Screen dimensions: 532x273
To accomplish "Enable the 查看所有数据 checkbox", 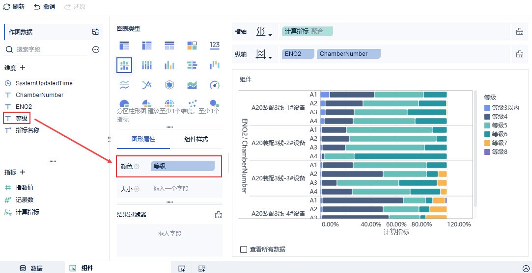I will pyautogui.click(x=244, y=249).
